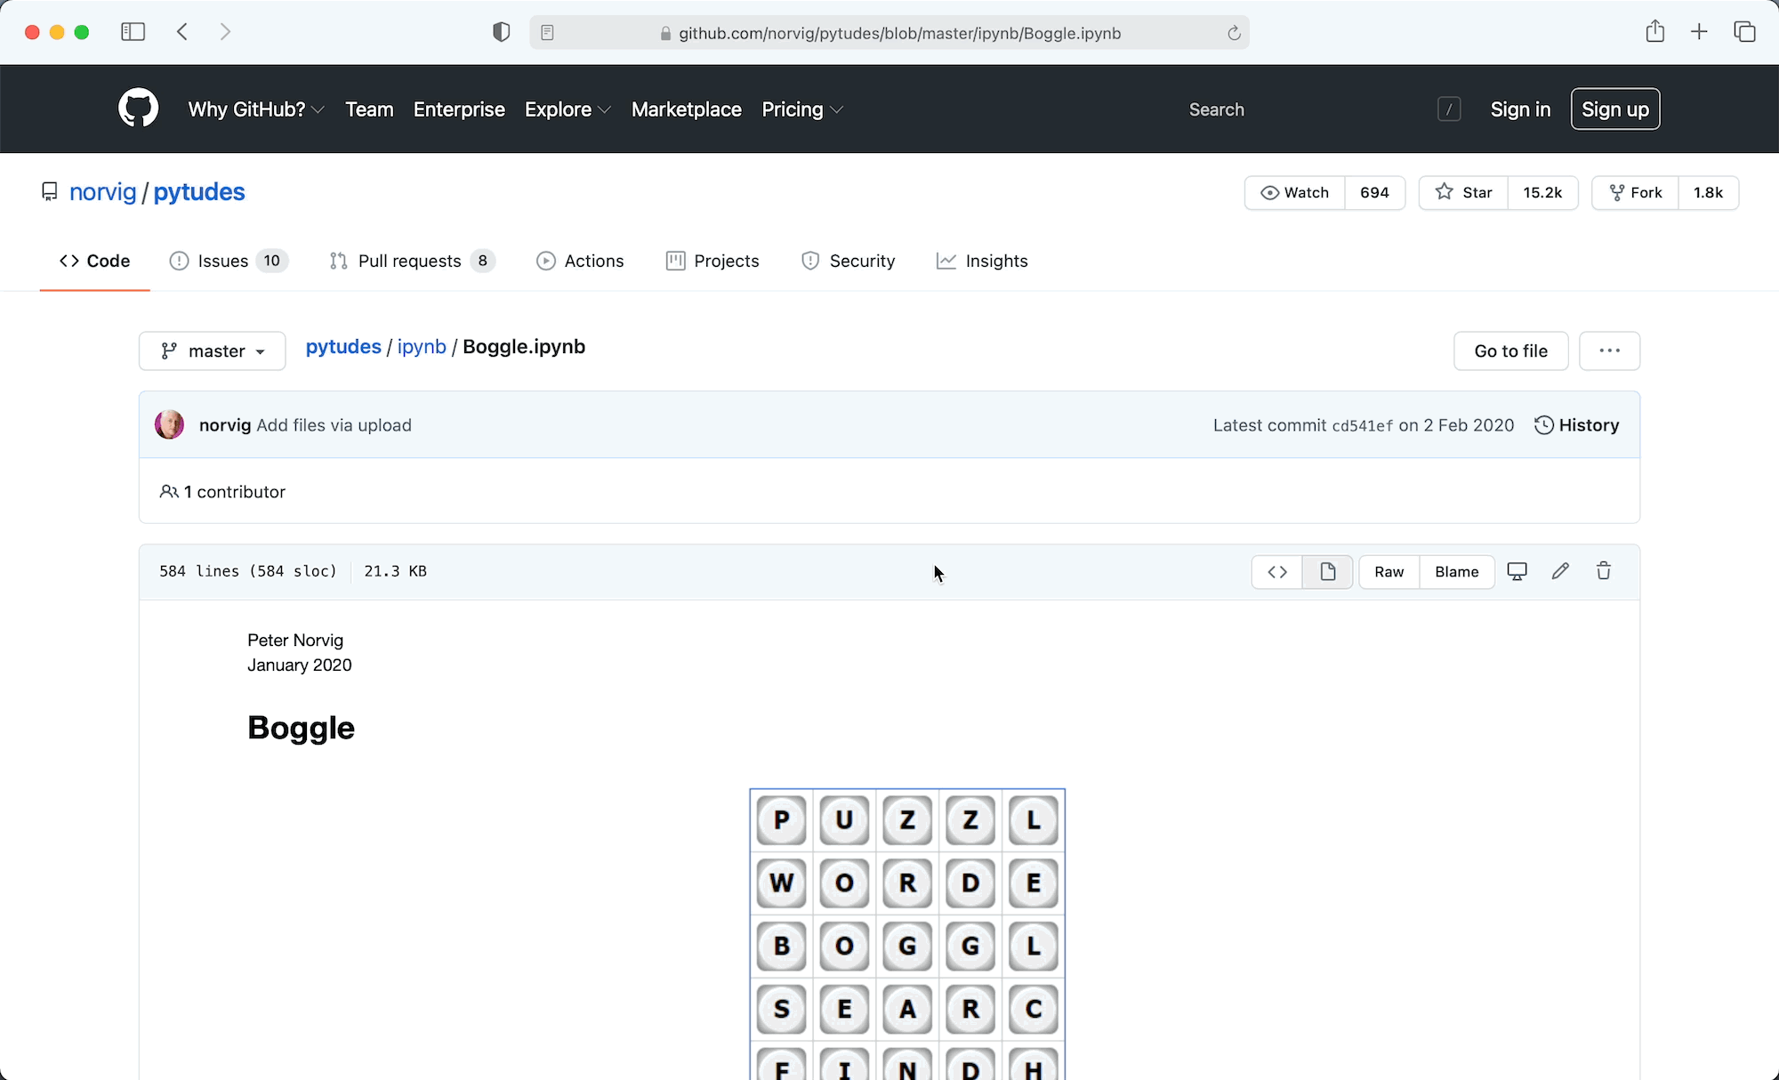Click the Blame button

pyautogui.click(x=1456, y=572)
